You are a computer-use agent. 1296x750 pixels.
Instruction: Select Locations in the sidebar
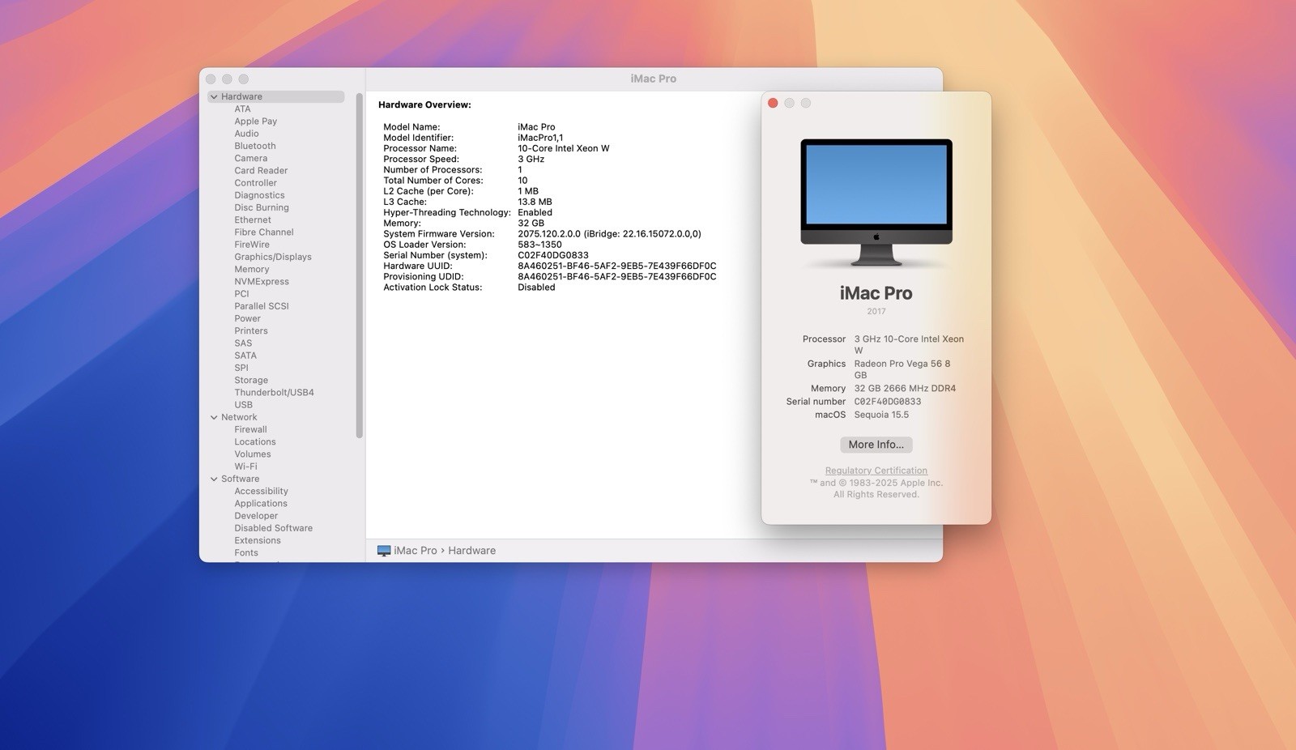coord(255,441)
